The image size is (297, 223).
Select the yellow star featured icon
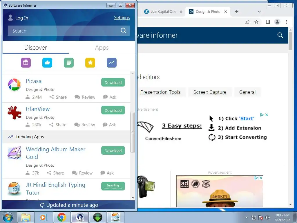(x=90, y=63)
